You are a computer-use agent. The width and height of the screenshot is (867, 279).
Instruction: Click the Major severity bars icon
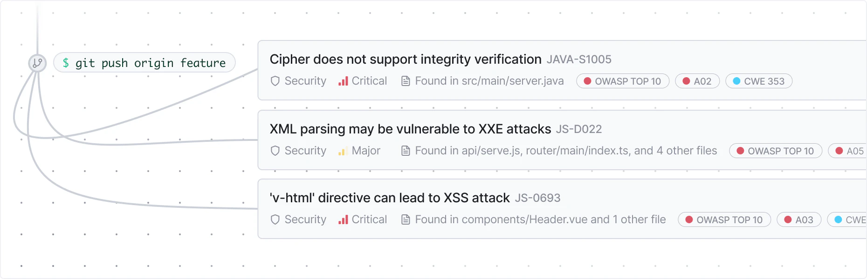(344, 151)
